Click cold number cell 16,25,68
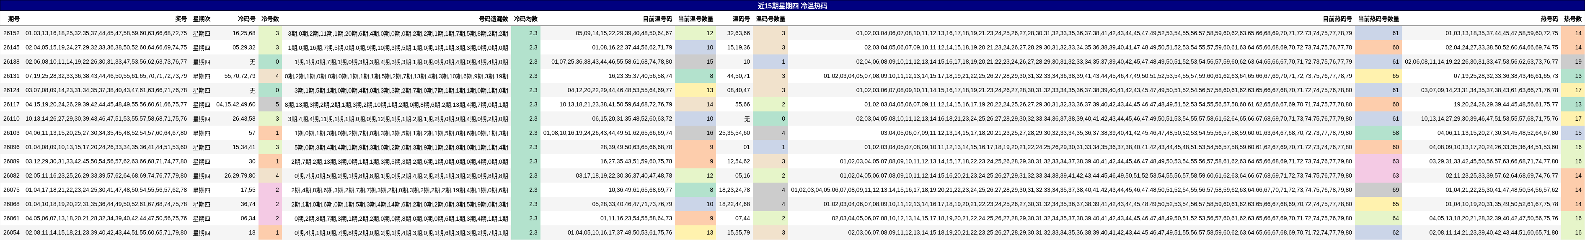Image resolution: width=1585 pixels, height=240 pixels. (244, 33)
